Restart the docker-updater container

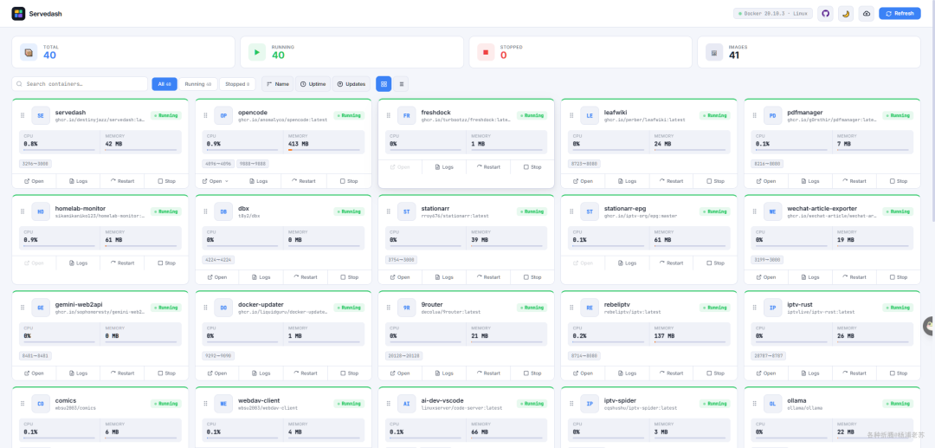click(306, 373)
